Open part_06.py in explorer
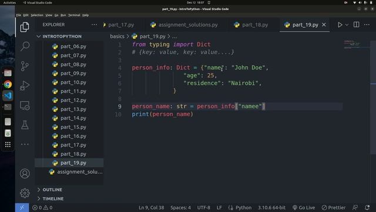 pos(73,47)
